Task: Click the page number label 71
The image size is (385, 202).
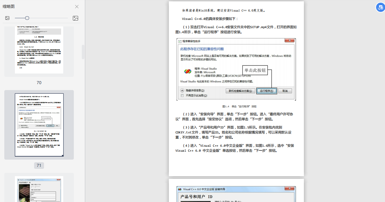Action: [x=39, y=166]
